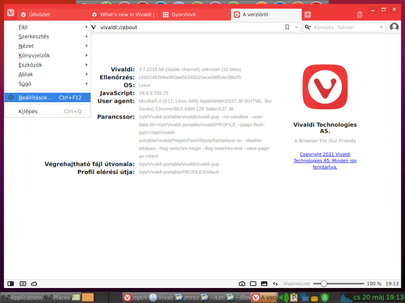The height and width of the screenshot is (303, 405).
Task: Expand the Fájl submenu
Action: click(47, 27)
